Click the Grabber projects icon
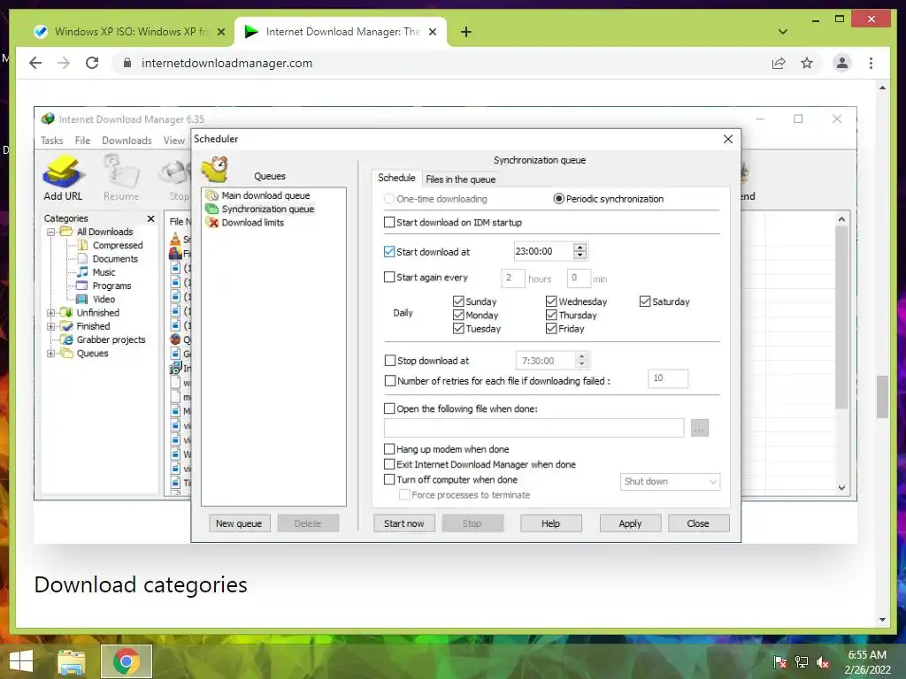 coord(67,339)
